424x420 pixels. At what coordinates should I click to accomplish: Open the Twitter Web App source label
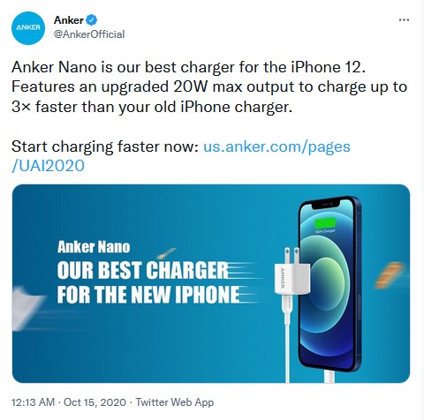[x=175, y=402]
